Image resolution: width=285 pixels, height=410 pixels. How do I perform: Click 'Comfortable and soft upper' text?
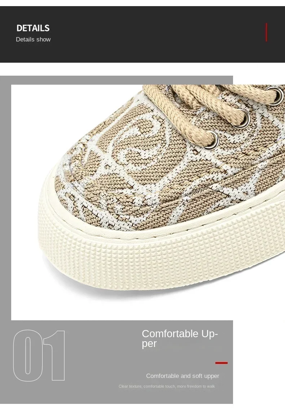pos(183,376)
